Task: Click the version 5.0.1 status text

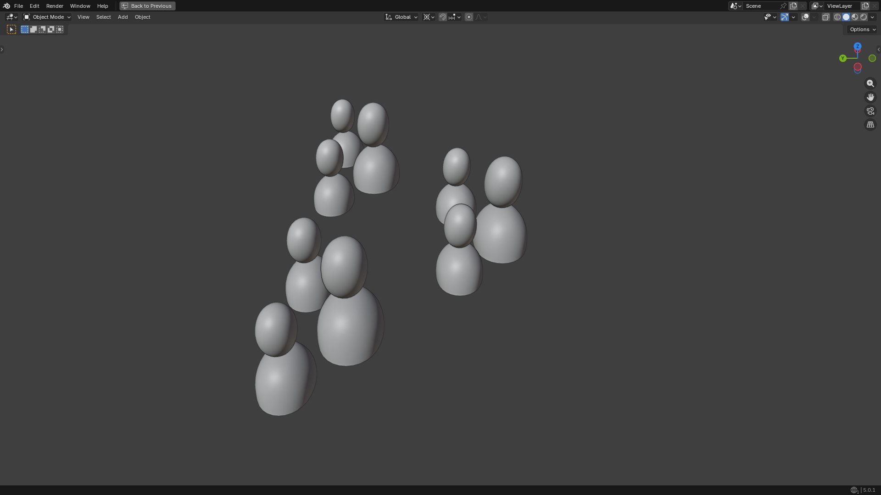Action: tap(869, 490)
